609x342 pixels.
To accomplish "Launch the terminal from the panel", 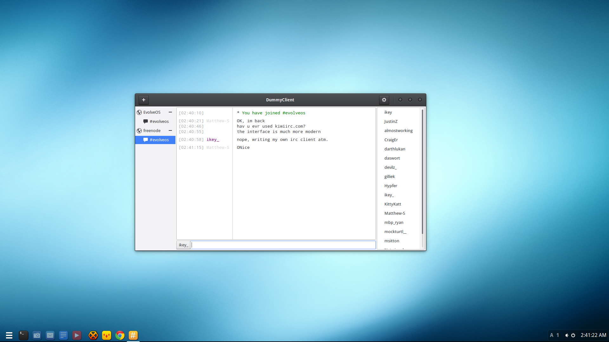I will tap(23, 335).
